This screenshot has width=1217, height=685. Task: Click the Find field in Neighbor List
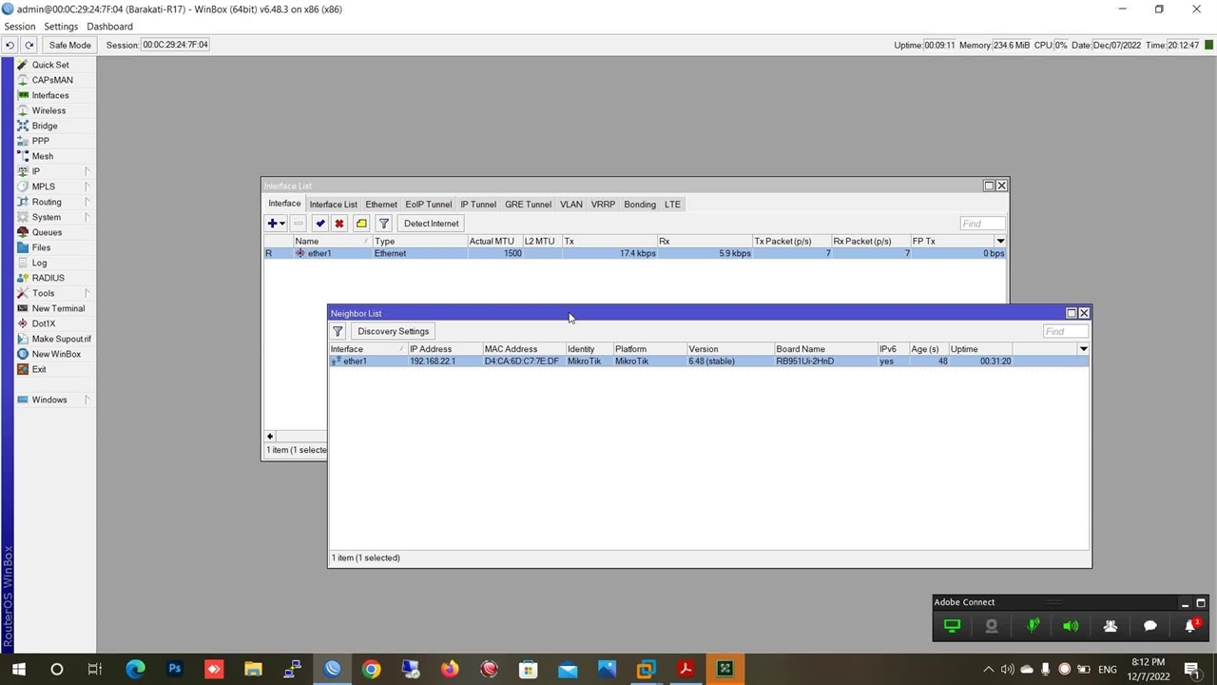[x=1064, y=331]
